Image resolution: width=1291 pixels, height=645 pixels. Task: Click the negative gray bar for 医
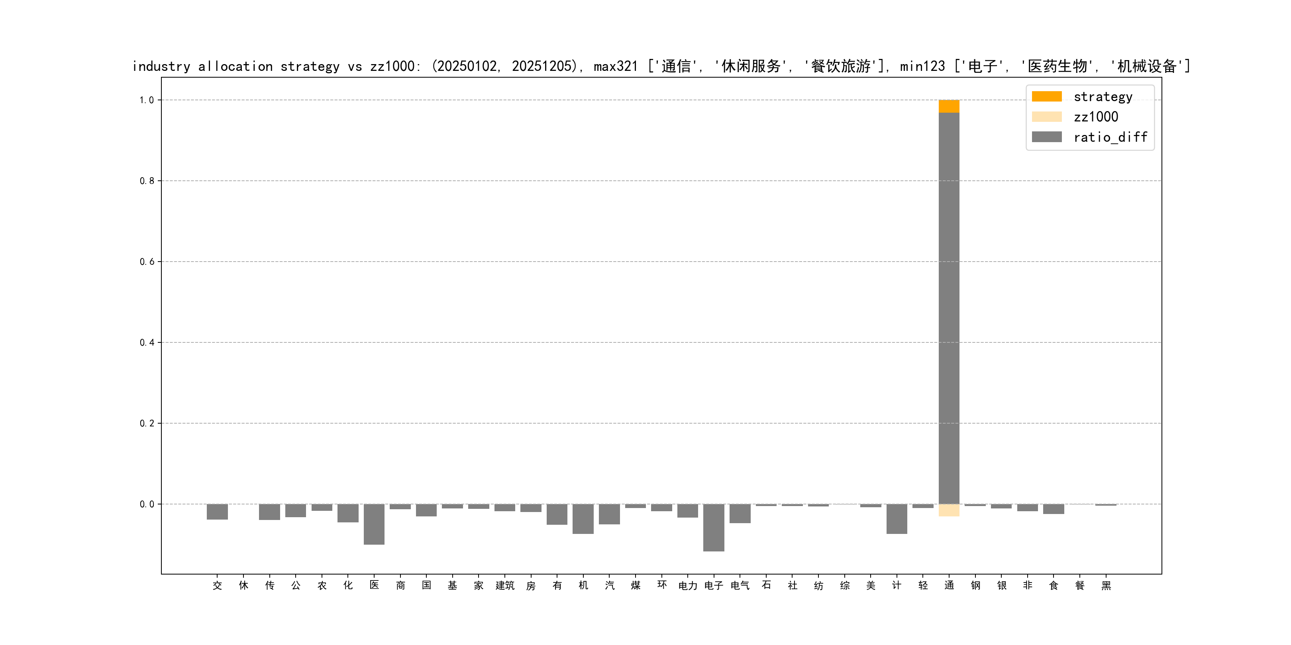click(x=374, y=524)
